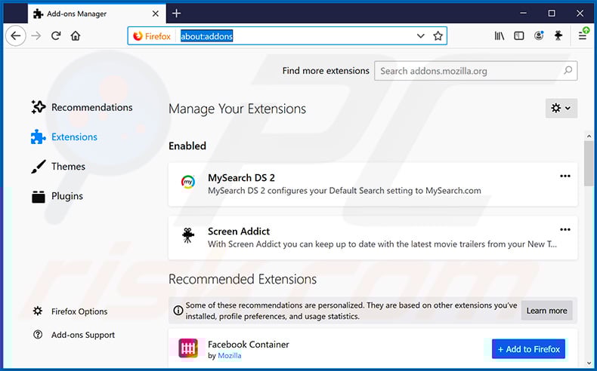Select the MySearch DS 2 extension name
Image resolution: width=597 pixels, height=371 pixels.
(x=241, y=178)
